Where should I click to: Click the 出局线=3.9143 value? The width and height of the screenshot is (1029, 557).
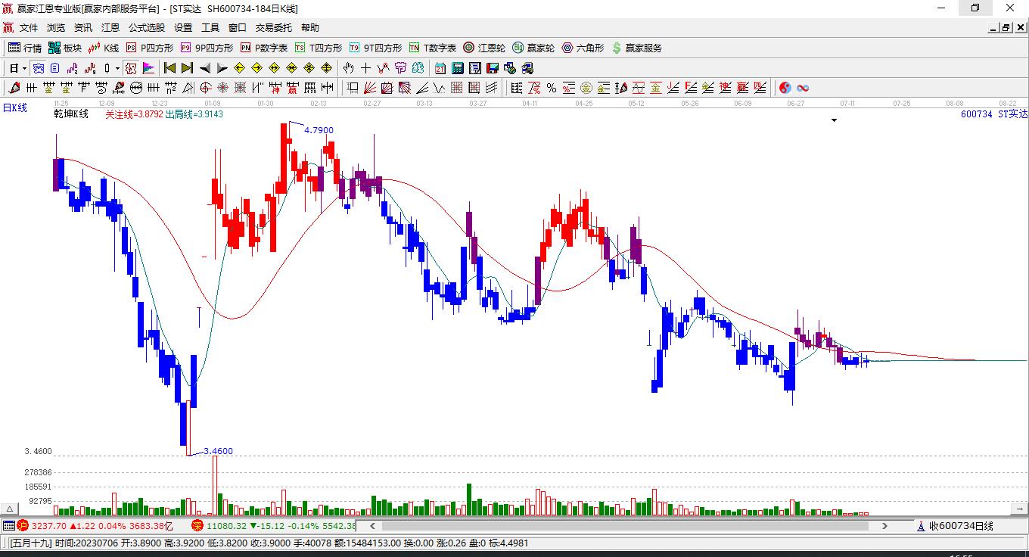[194, 114]
